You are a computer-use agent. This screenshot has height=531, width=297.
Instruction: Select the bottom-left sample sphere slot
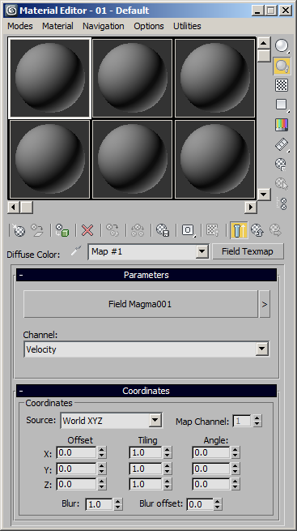click(49, 159)
